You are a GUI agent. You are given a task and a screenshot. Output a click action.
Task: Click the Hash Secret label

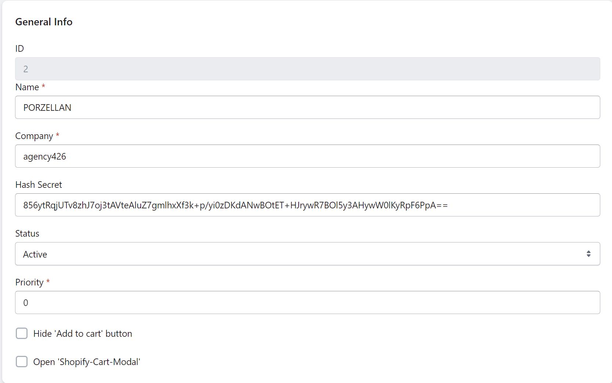click(39, 185)
